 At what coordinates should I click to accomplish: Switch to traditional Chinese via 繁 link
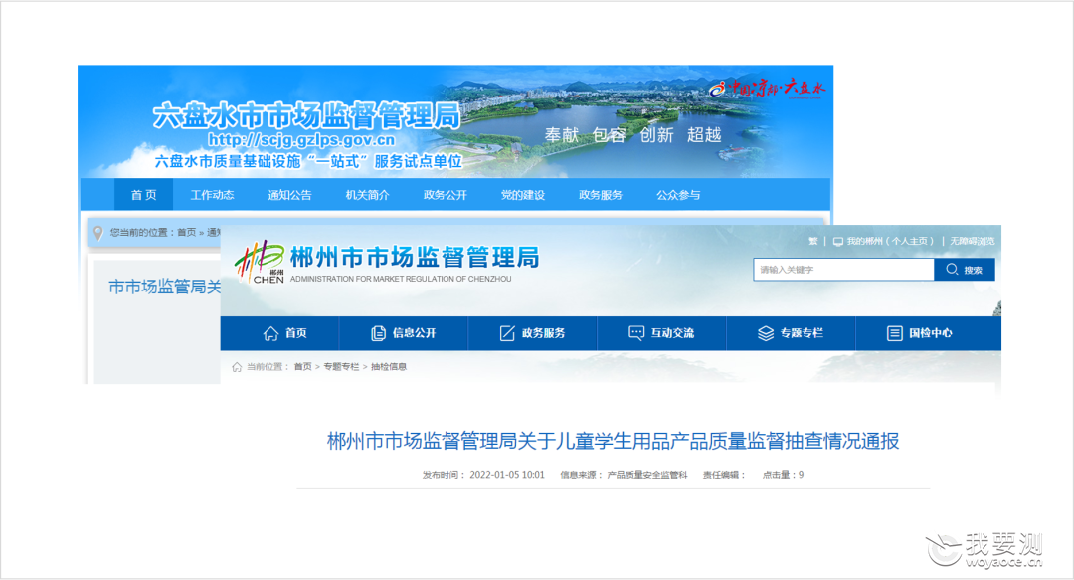(813, 242)
